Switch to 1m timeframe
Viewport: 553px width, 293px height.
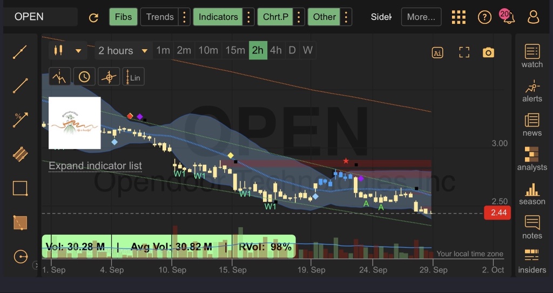click(x=163, y=50)
